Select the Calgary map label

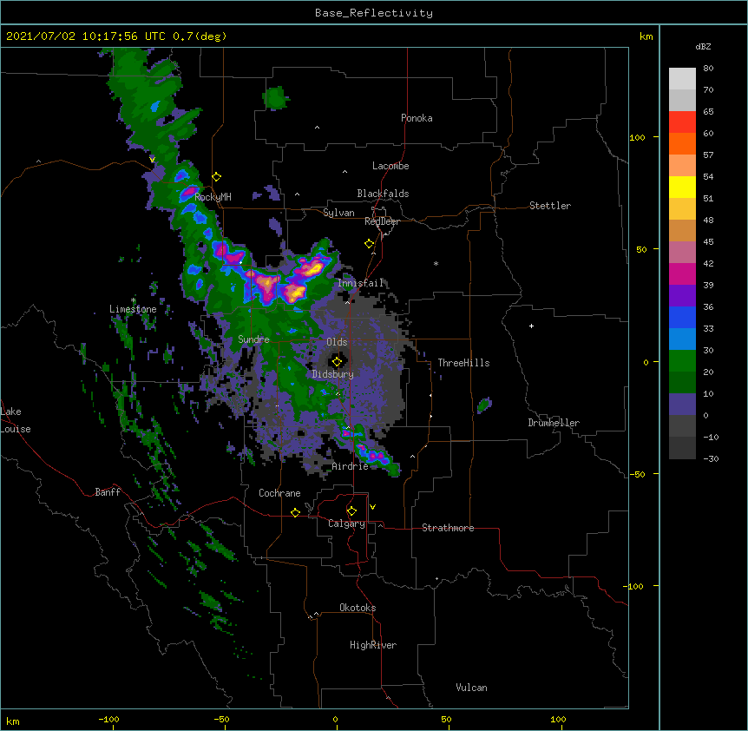click(x=346, y=524)
